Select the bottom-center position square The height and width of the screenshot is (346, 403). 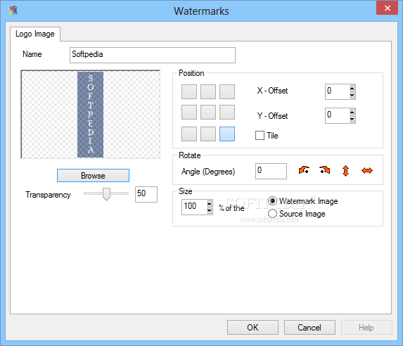208,134
